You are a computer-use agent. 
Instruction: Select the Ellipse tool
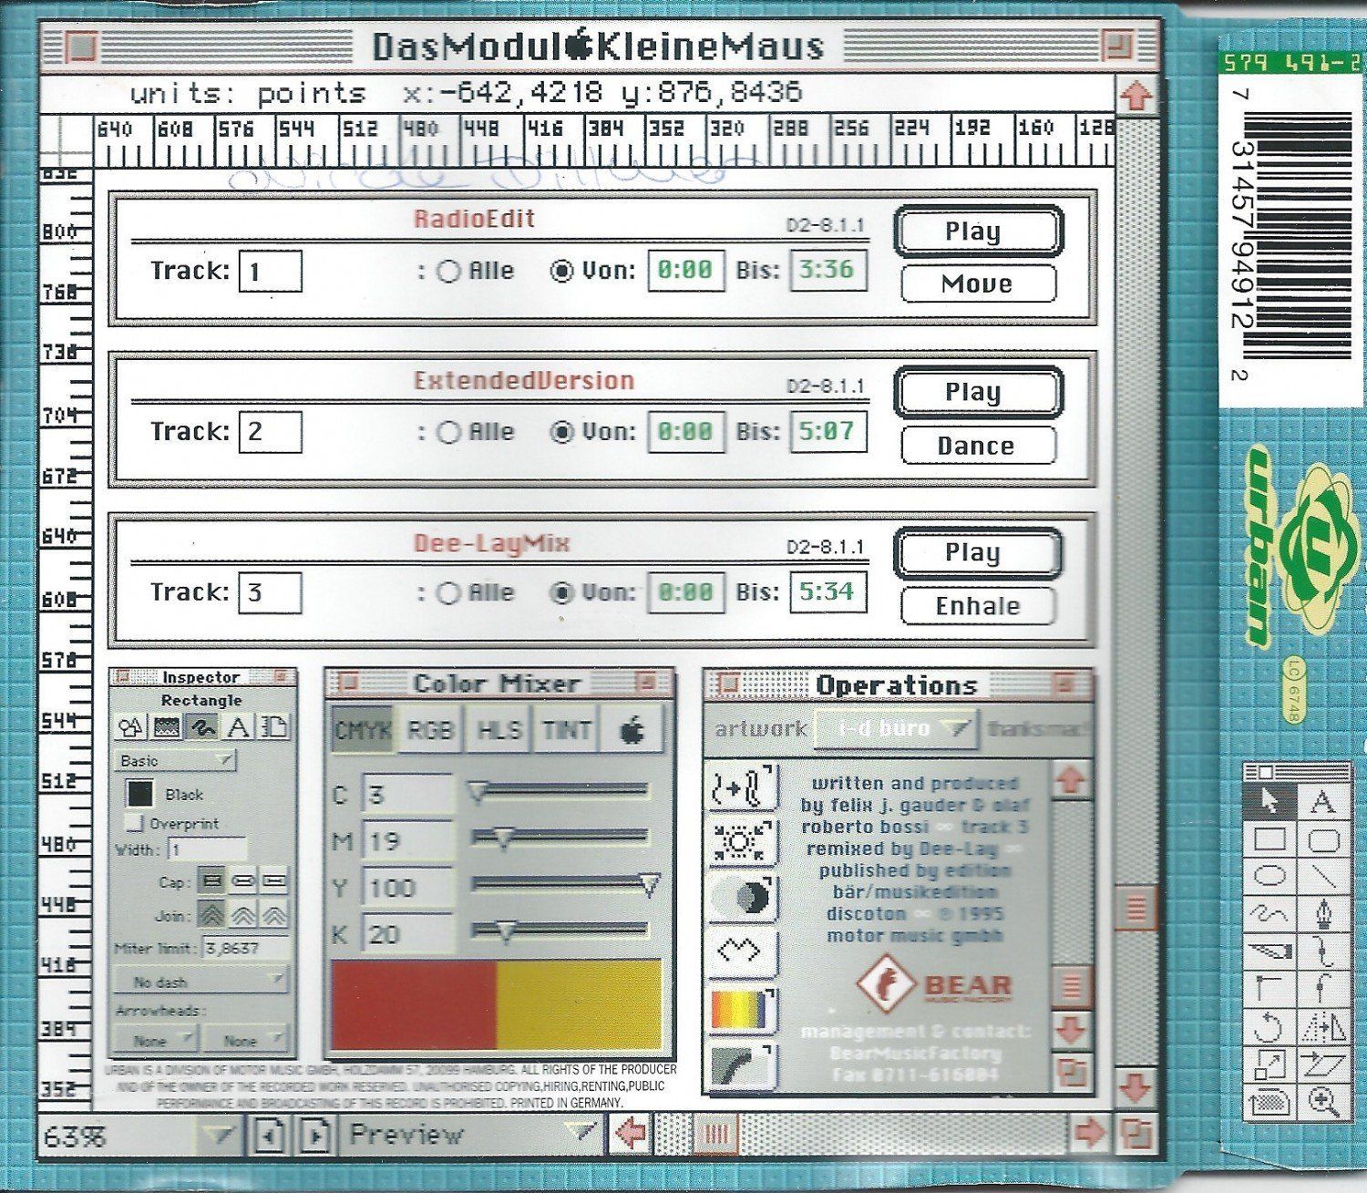[1270, 877]
